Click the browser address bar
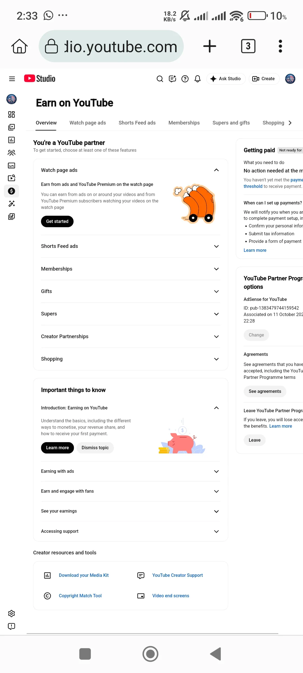This screenshot has height=673, width=303. click(x=111, y=46)
